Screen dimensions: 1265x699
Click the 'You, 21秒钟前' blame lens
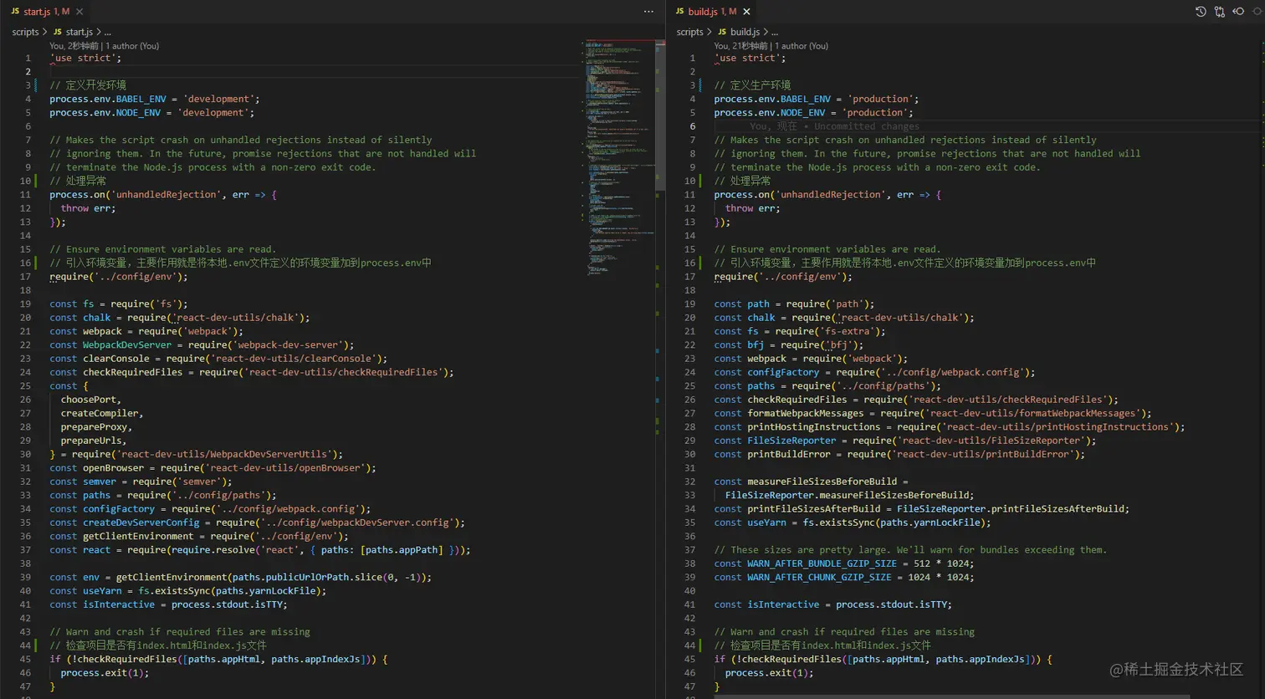pos(740,46)
